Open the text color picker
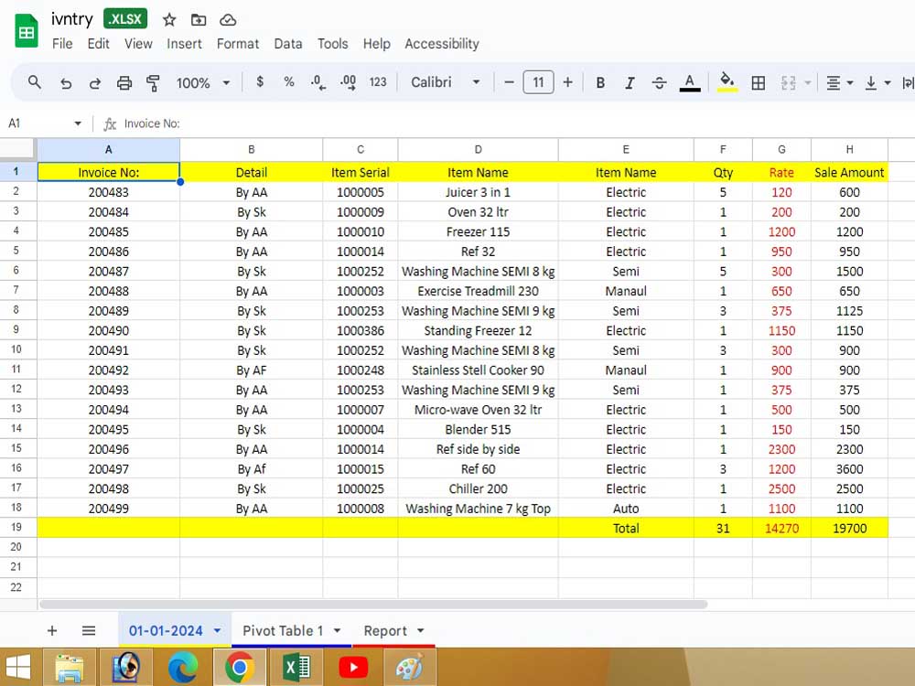The image size is (915, 686). pos(690,83)
